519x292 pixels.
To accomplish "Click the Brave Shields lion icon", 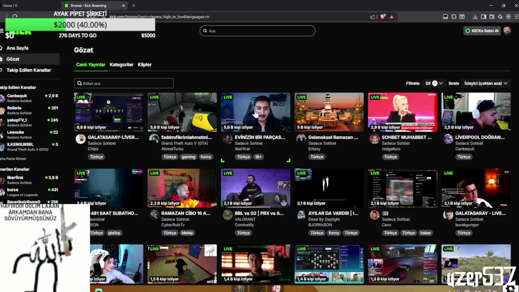I will point(382,17).
